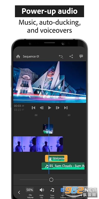
Task: Tap the 50% Clip Volume value
Action: [30, 190]
